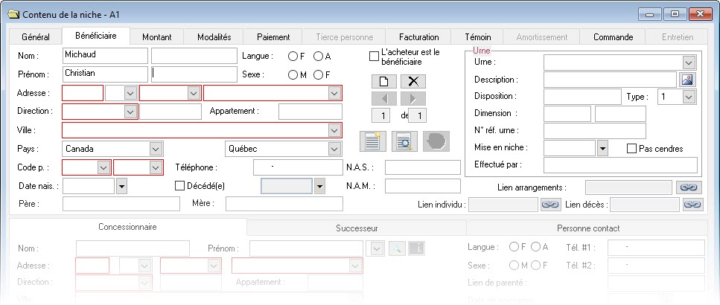This screenshot has height=305, width=720.
Task: Choose the F radio button for Langue
Action: [x=293, y=56]
